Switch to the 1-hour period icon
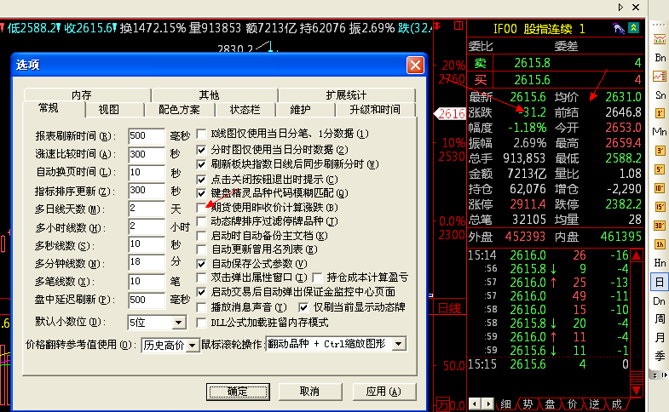669x412 pixels. pyautogui.click(x=659, y=244)
